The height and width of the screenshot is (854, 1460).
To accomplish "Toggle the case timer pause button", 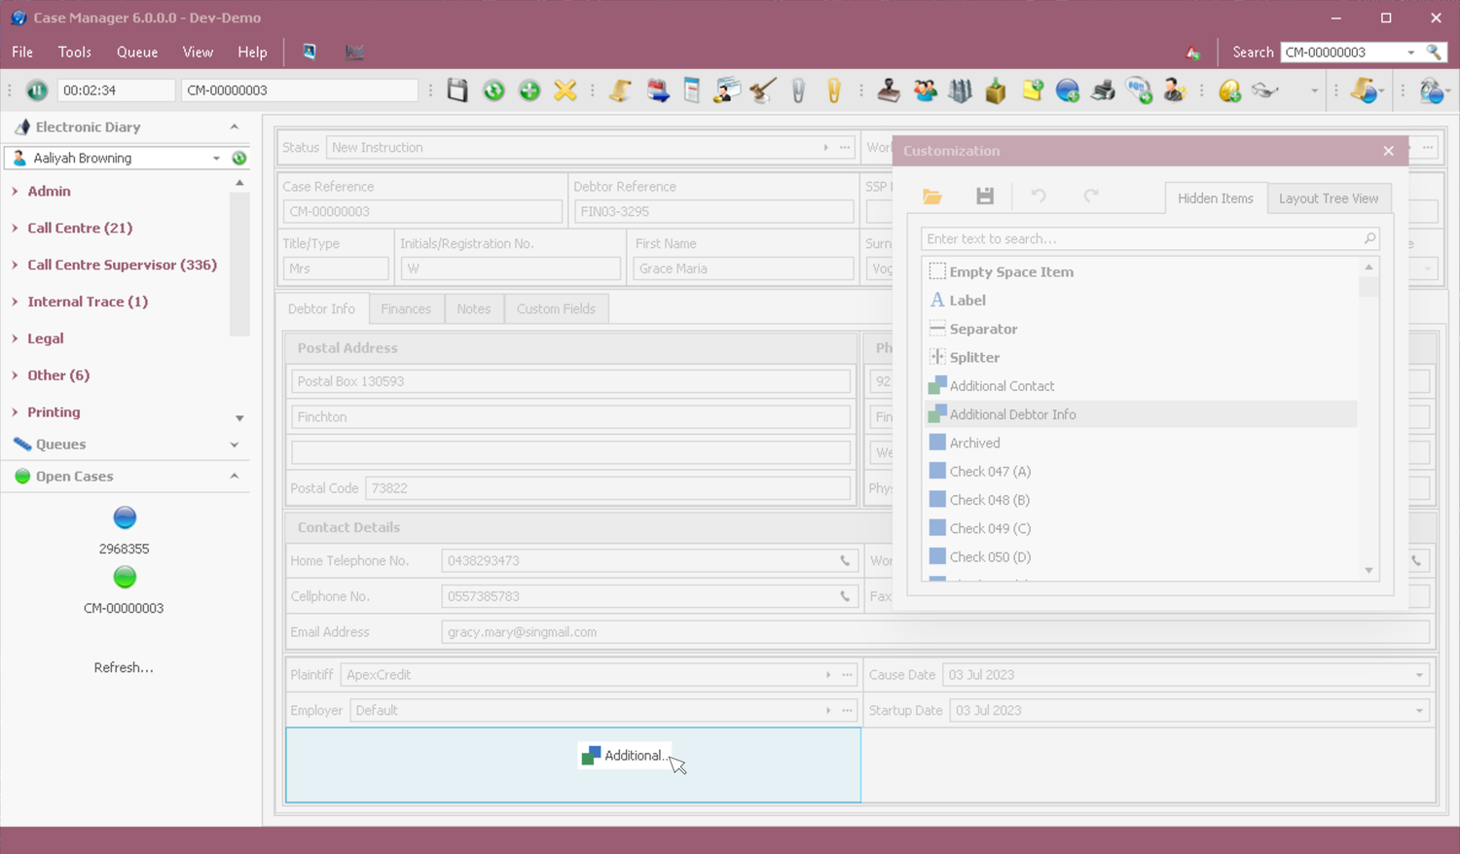I will [x=36, y=89].
